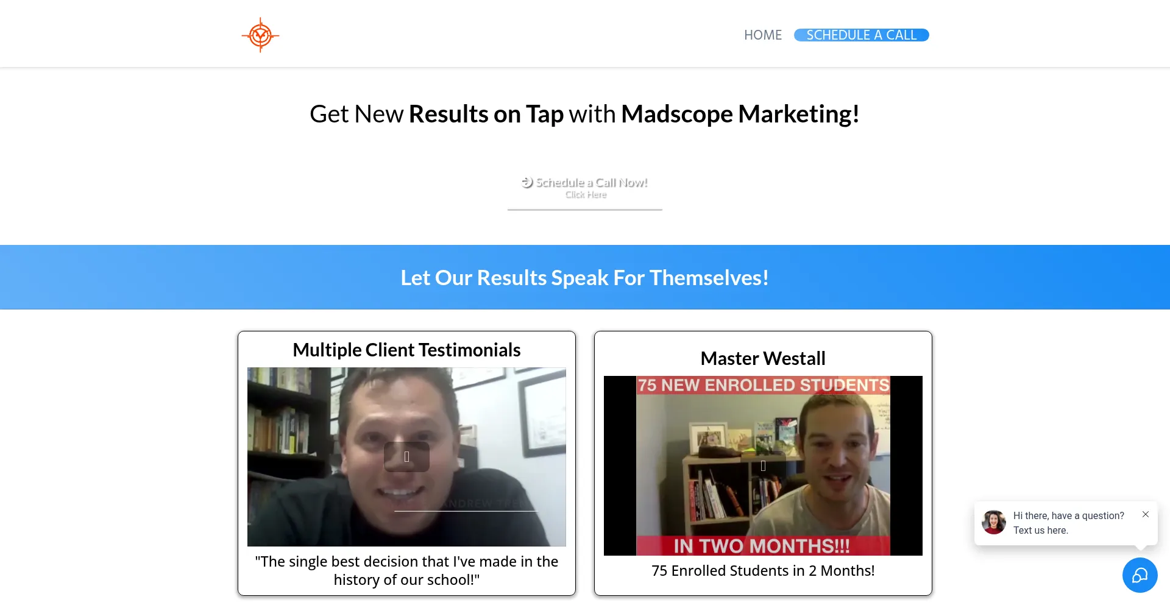Open the HOME menu item
The height and width of the screenshot is (605, 1170).
(x=762, y=35)
